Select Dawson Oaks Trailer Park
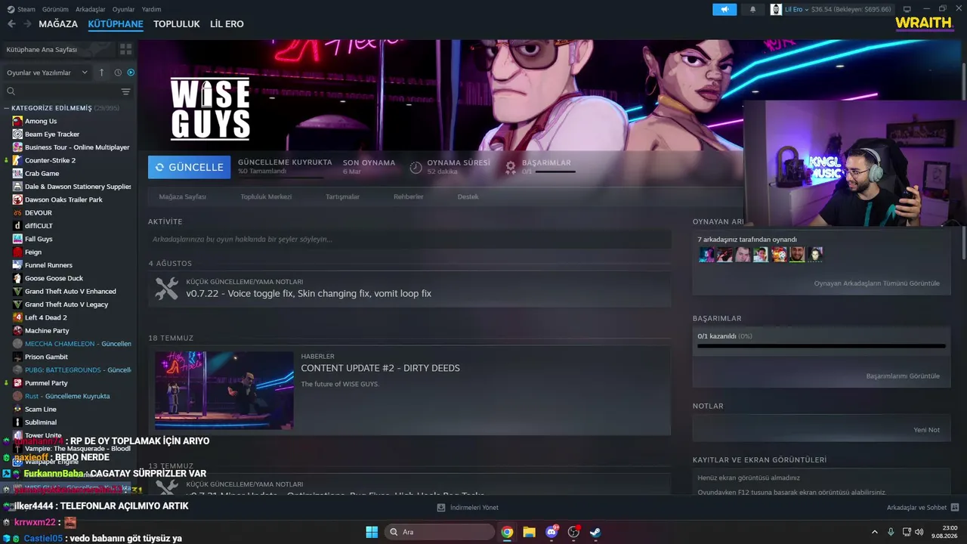Screen dimensions: 967x544 pos(63,199)
